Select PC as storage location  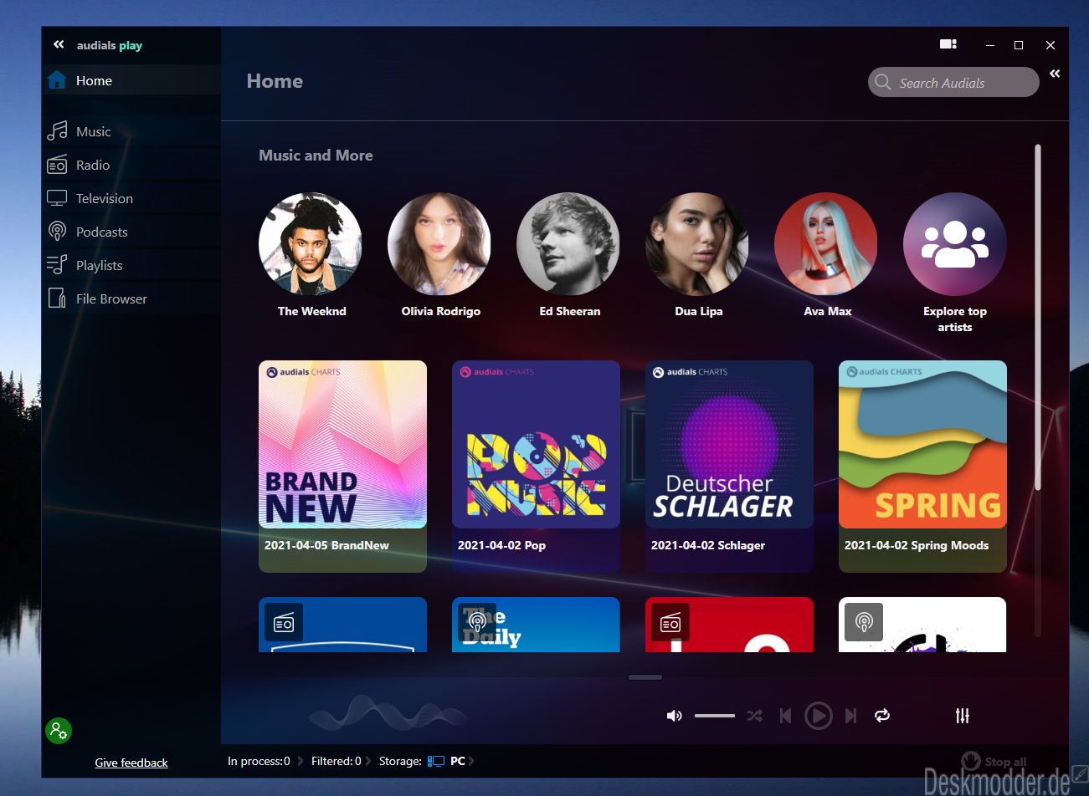tap(458, 761)
